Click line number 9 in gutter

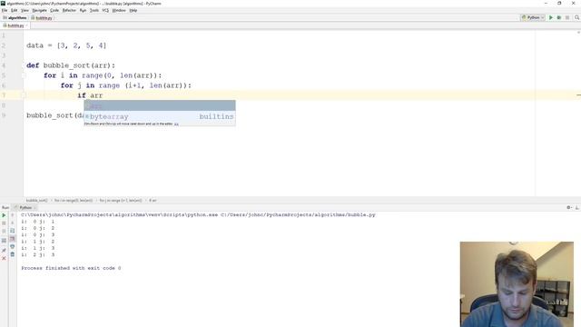pyautogui.click(x=4, y=115)
